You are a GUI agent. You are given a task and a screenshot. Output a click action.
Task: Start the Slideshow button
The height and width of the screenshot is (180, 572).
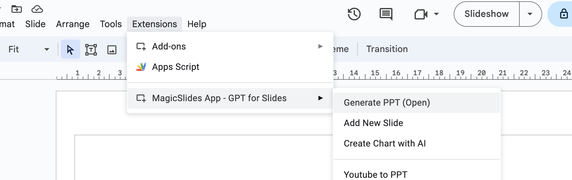[x=486, y=14]
